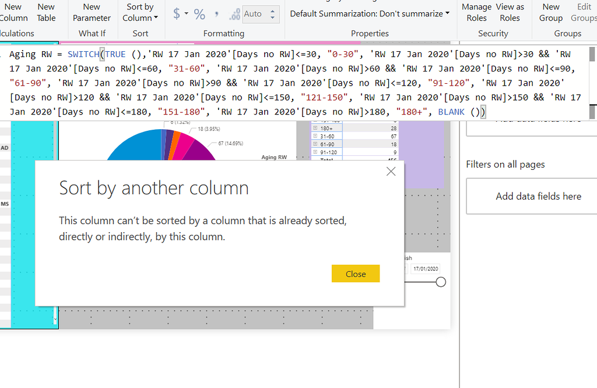Viewport: 597px width, 388px height.
Task: Select the New Parameter What If icon
Action: point(92,12)
